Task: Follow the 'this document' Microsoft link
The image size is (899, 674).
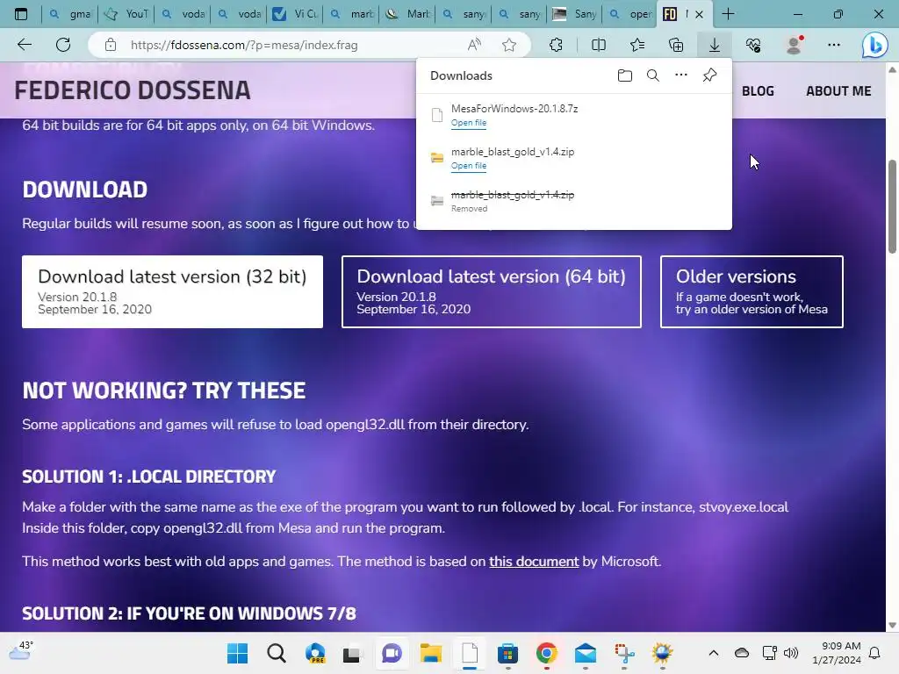Action: (x=534, y=562)
